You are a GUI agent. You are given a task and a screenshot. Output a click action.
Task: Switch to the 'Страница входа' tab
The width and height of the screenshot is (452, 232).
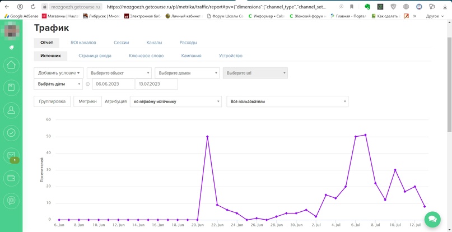coord(95,56)
